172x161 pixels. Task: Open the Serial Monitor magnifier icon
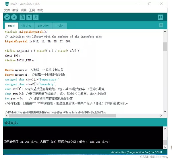(x=161, y=17)
